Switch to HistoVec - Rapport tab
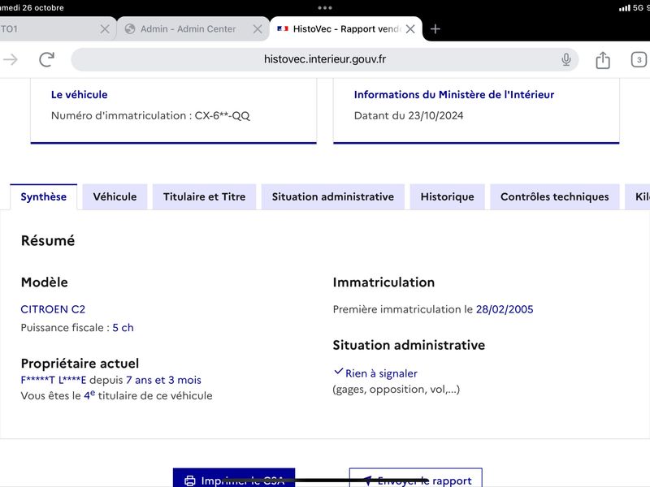Image resolution: width=650 pixels, height=487 pixels. click(346, 29)
